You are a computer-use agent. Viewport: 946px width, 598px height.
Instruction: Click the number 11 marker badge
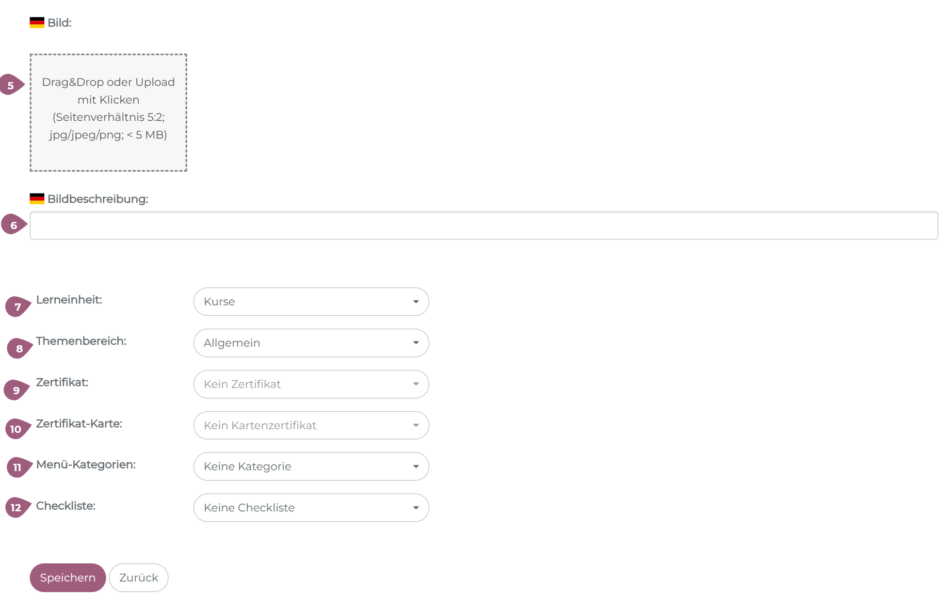(x=18, y=467)
